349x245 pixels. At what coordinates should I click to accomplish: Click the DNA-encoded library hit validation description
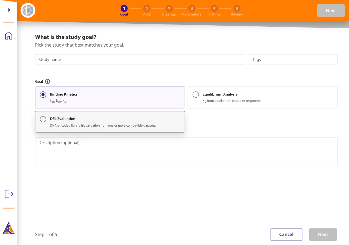[103, 125]
